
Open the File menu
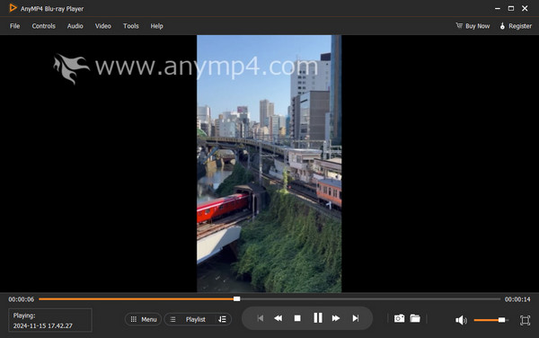pyautogui.click(x=14, y=26)
